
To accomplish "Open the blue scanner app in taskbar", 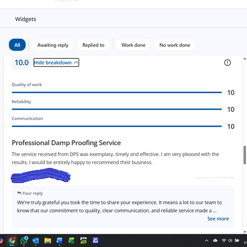I will [x=95, y=240].
